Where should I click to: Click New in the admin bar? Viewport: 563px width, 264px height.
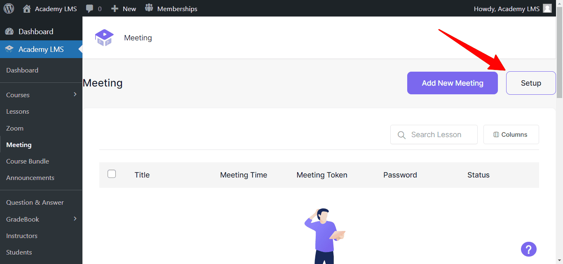(129, 9)
